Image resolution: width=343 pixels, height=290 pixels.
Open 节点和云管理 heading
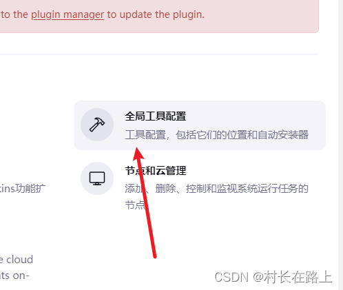[156, 171]
